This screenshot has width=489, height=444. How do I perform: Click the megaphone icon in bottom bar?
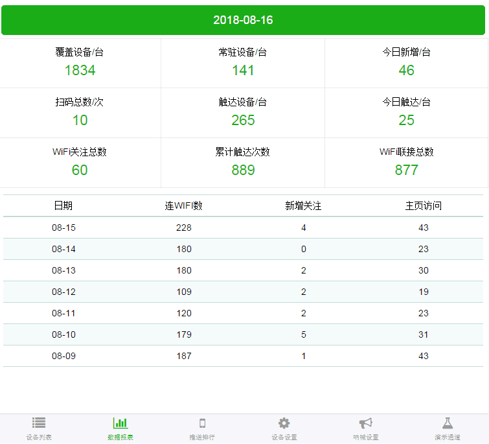[x=365, y=423]
